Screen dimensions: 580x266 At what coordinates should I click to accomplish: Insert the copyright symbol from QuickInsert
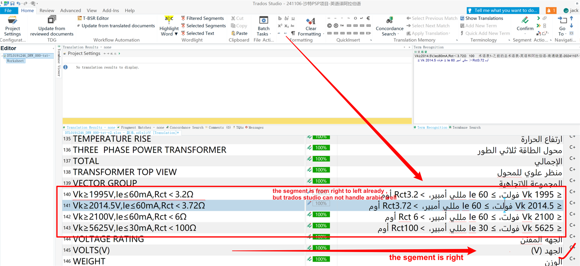pos(329,26)
